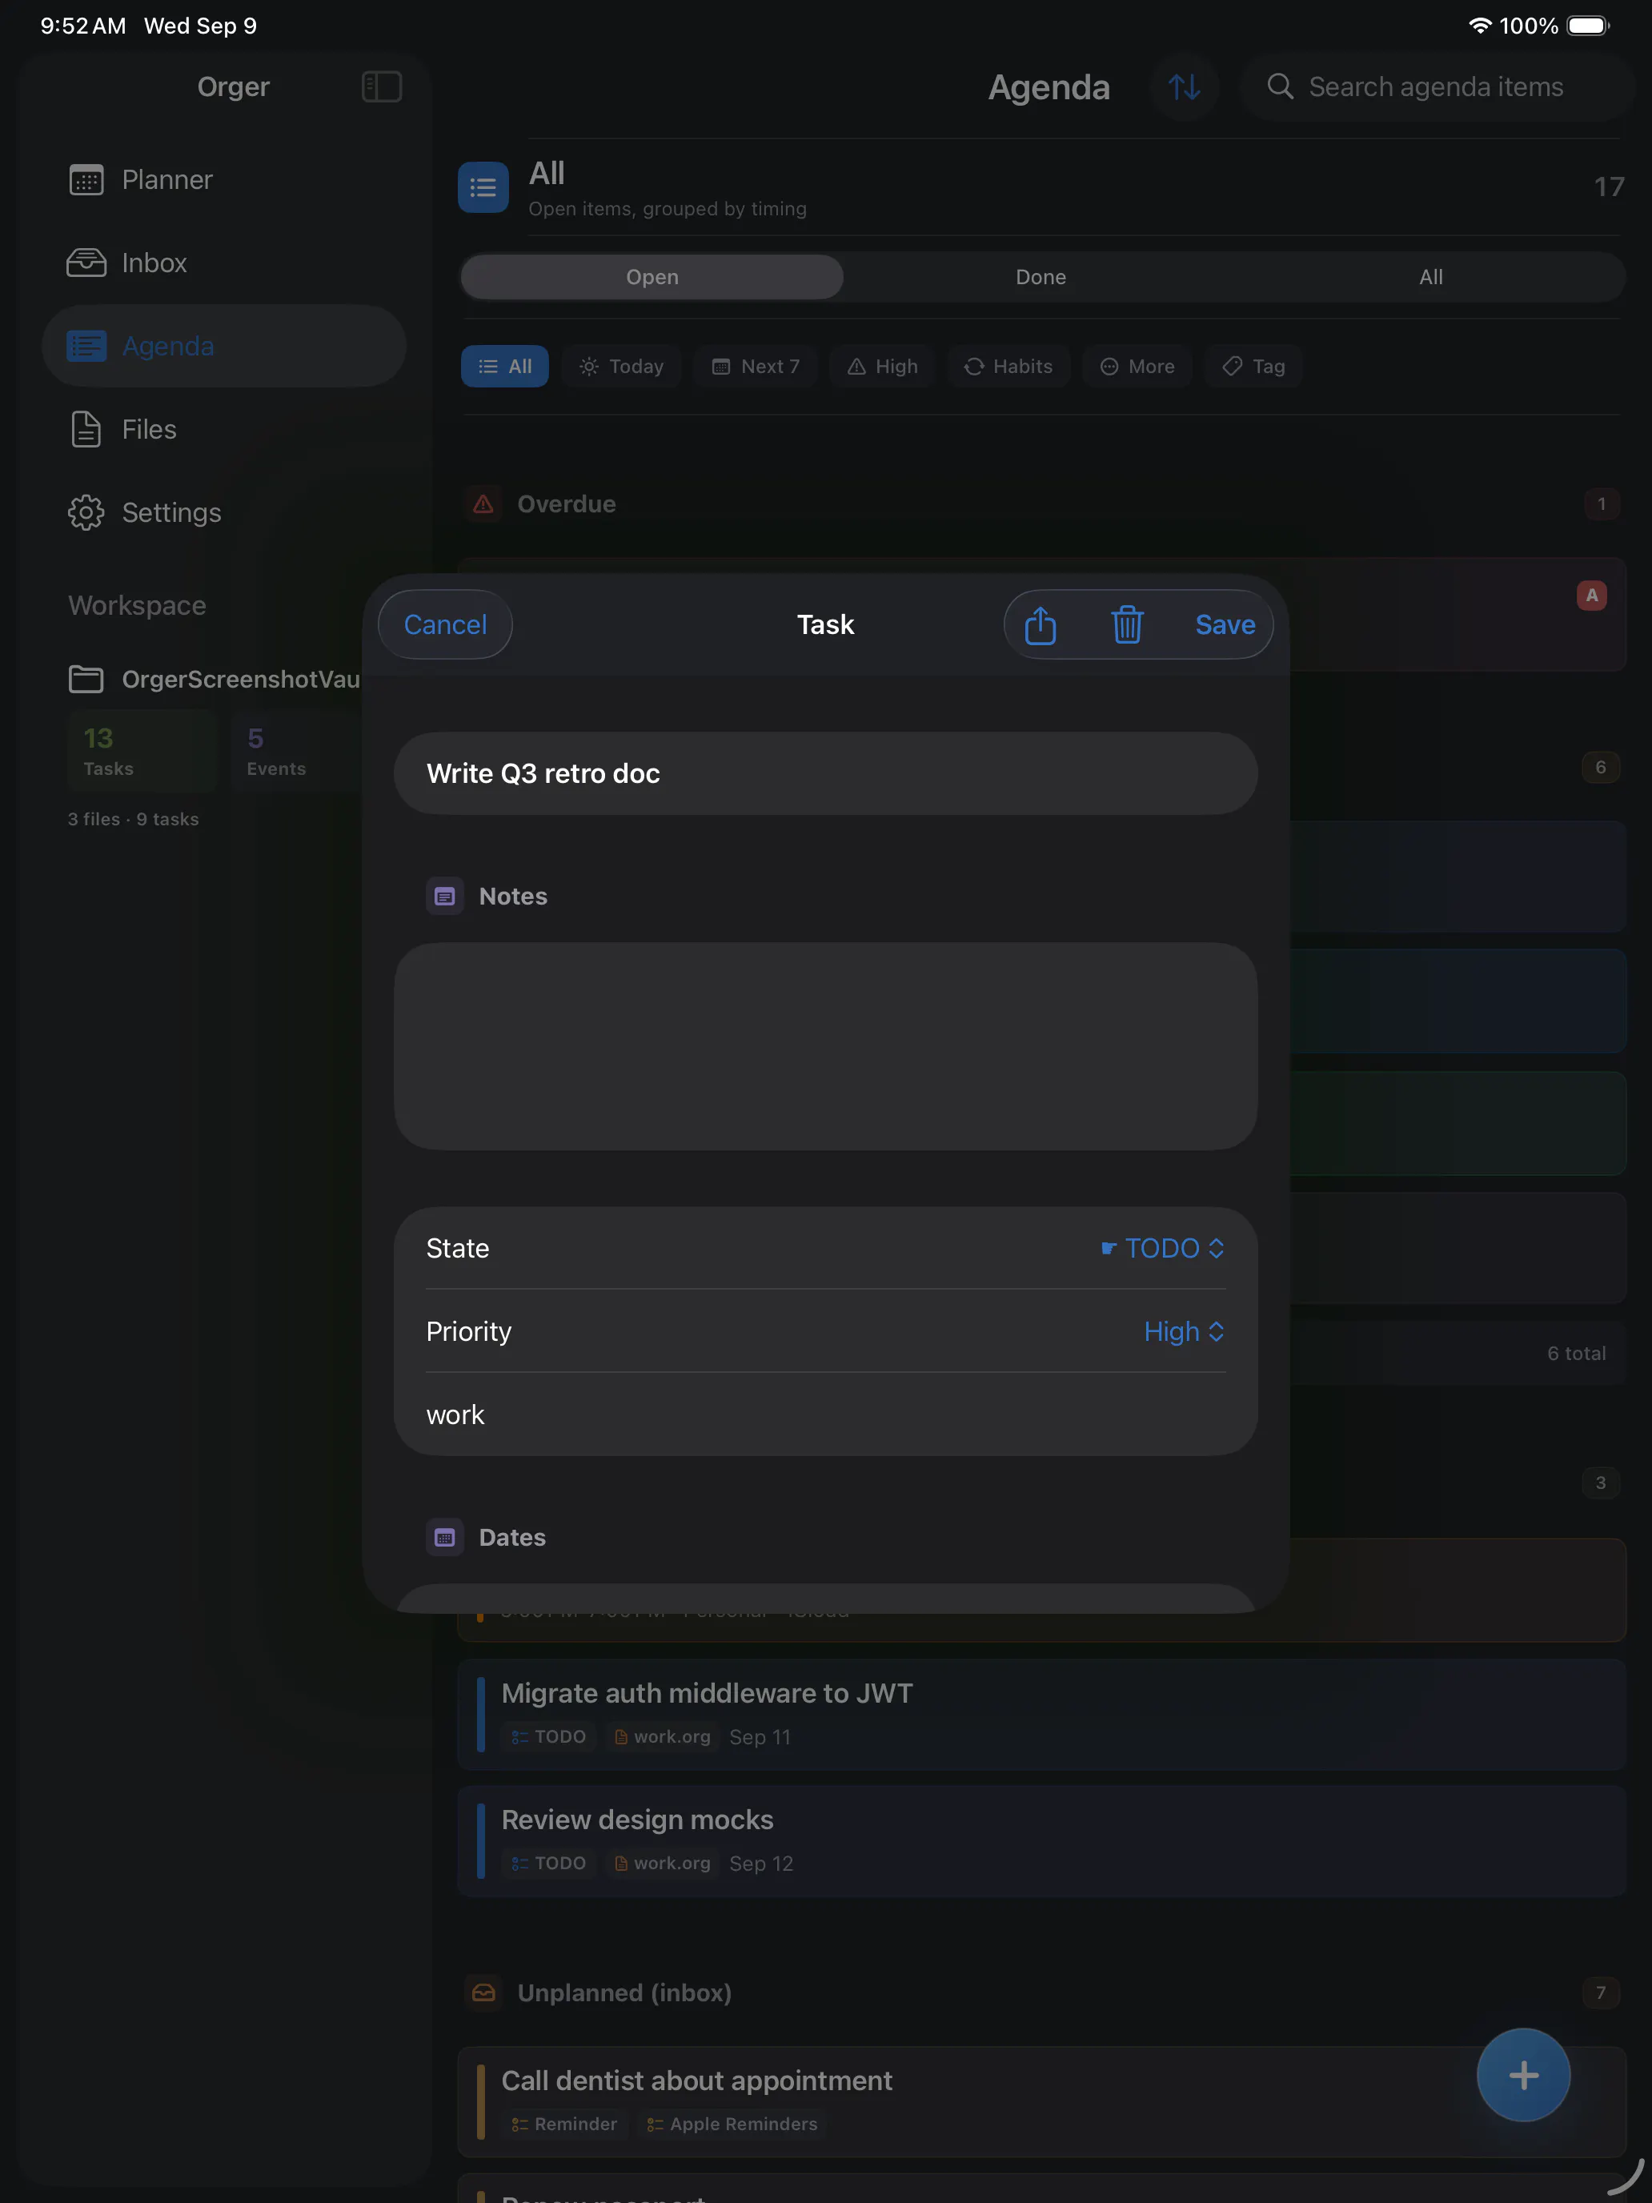Click the Unplanned inbox icon
The image size is (1652, 2203).
click(483, 1992)
